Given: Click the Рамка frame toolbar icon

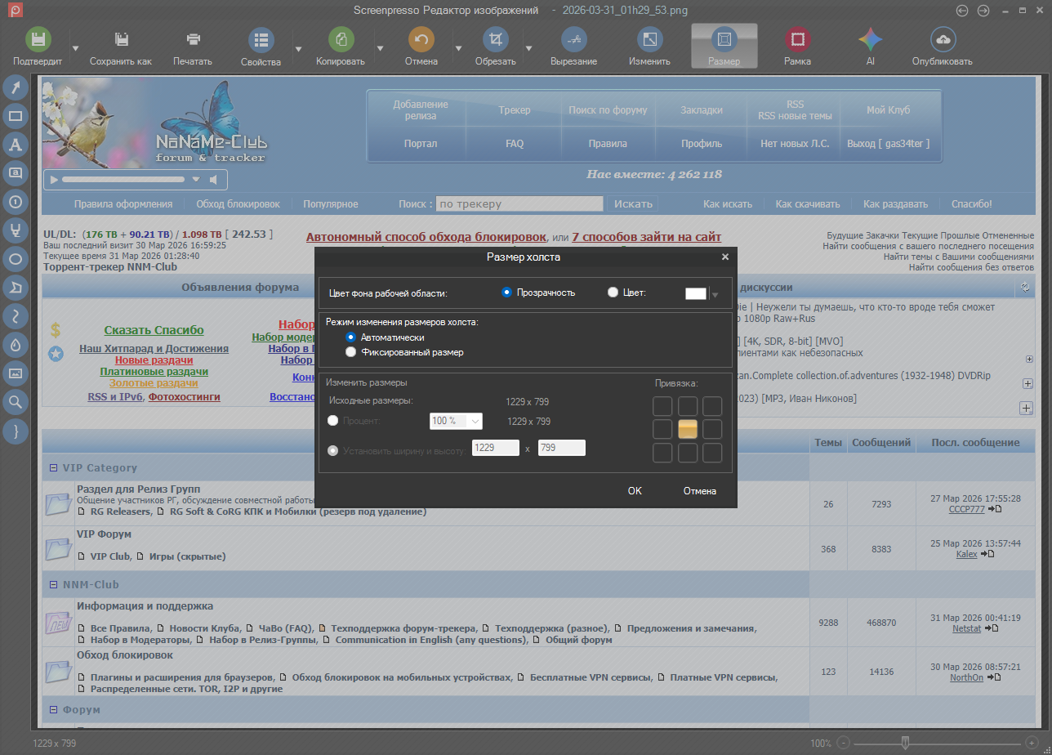Looking at the screenshot, I should point(797,39).
